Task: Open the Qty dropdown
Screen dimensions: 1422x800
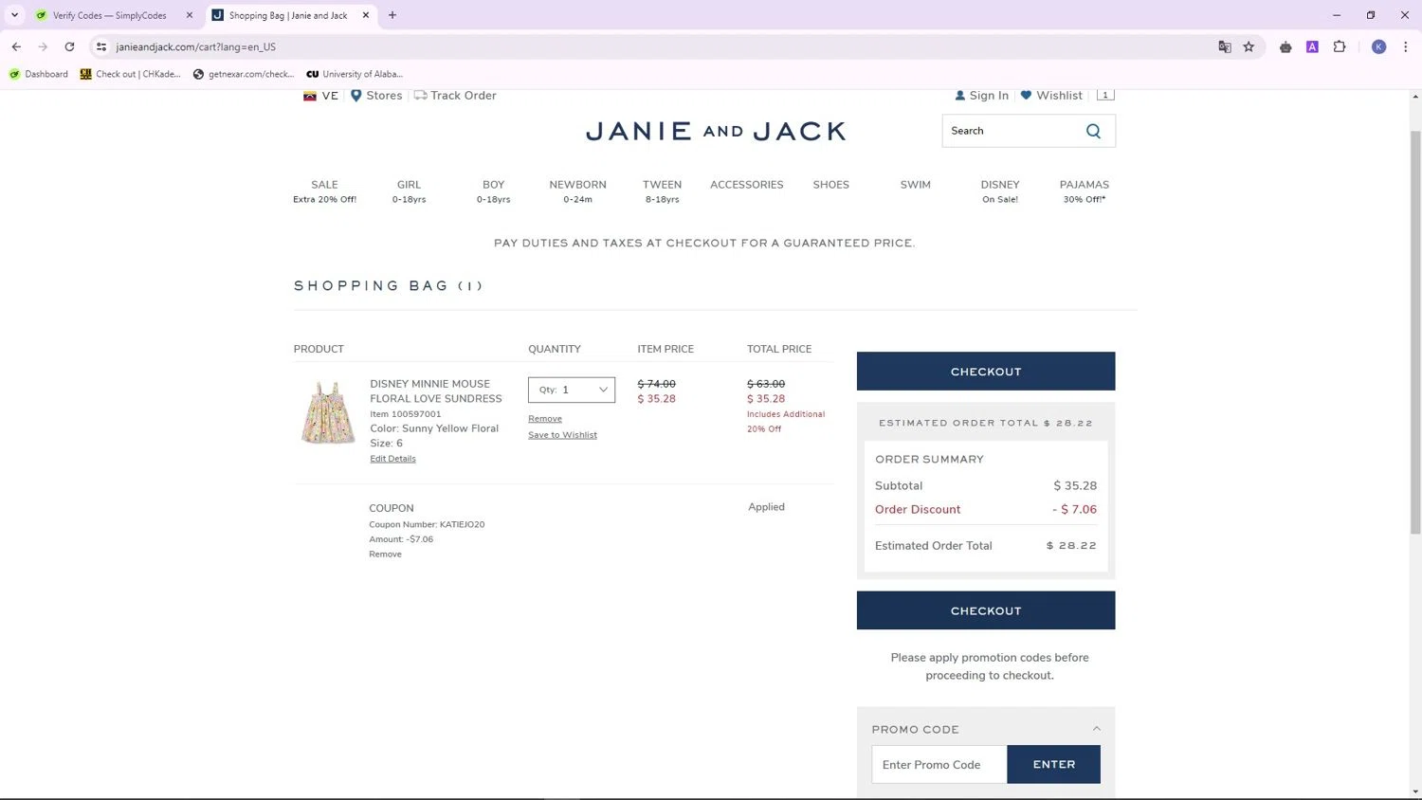Action: [572, 390]
